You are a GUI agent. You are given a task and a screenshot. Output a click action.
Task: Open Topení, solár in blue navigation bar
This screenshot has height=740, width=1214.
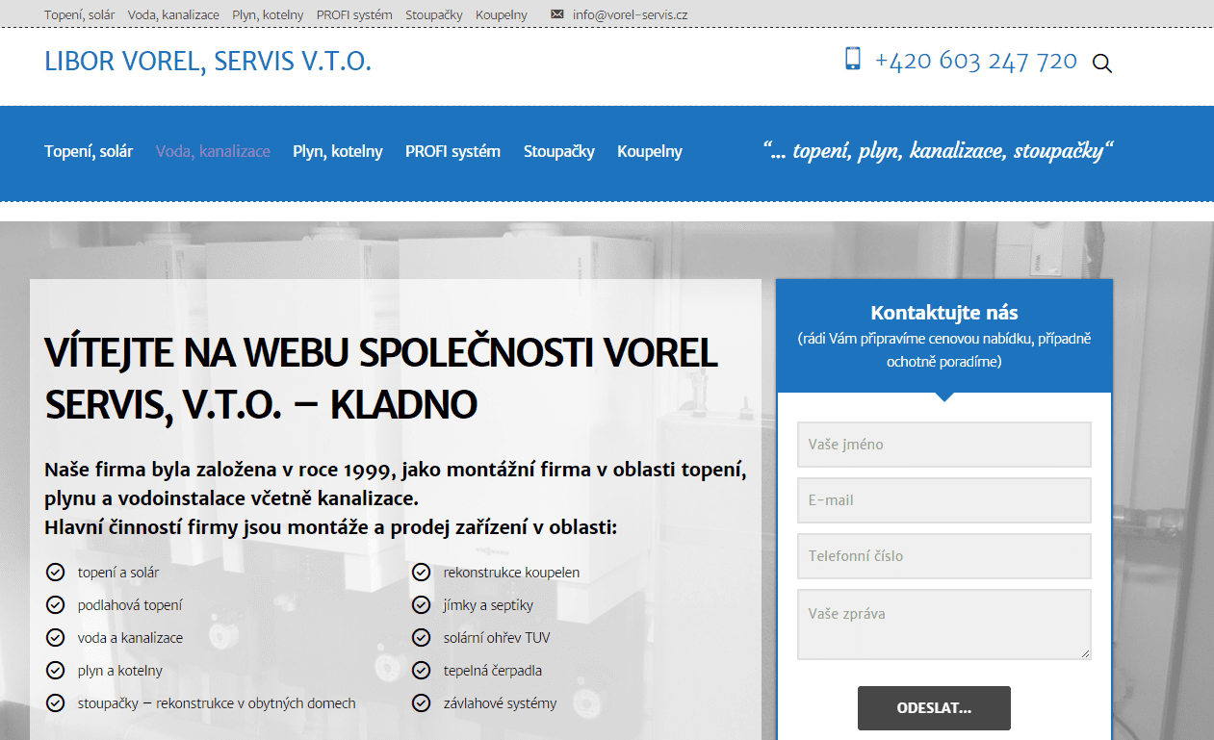coord(89,152)
